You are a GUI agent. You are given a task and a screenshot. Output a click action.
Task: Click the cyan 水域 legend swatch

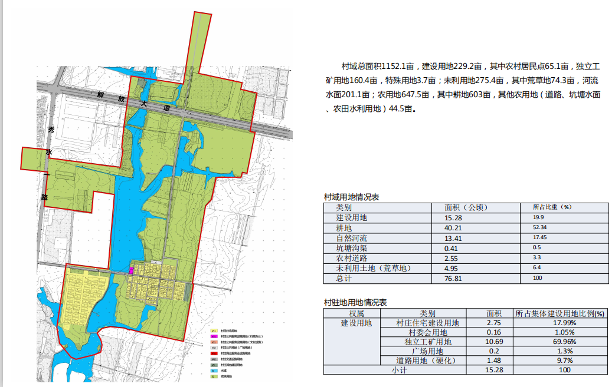point(214,371)
